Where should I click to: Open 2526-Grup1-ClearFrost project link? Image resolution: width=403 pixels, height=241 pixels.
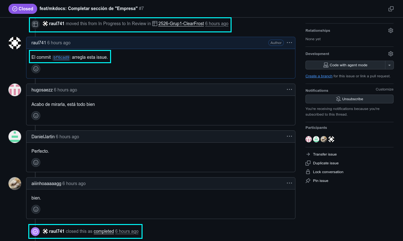pos(181,24)
